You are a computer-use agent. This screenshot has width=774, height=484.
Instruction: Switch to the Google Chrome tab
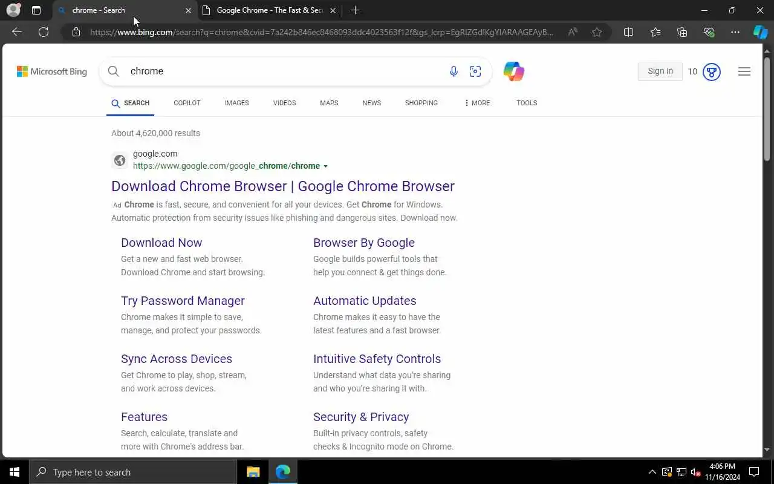[x=270, y=10]
